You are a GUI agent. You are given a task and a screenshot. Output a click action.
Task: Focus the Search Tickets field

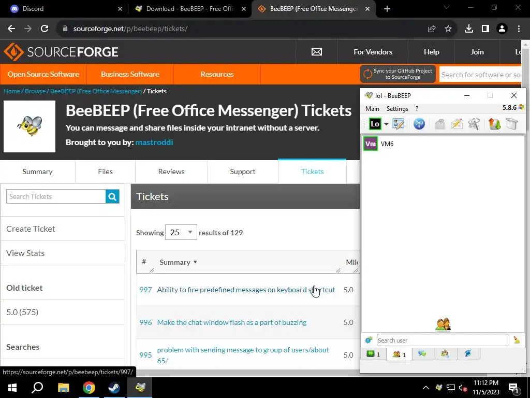pos(56,196)
